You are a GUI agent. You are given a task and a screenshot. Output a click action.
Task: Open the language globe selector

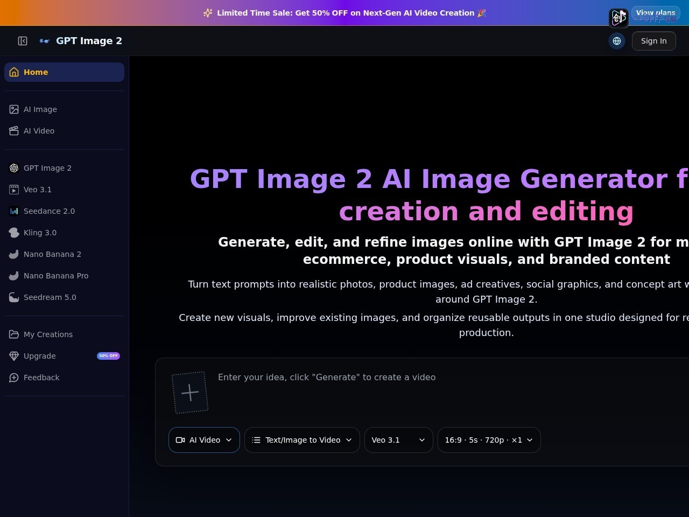[x=617, y=41]
